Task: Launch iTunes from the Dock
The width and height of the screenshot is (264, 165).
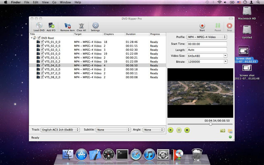Action: [149, 154]
